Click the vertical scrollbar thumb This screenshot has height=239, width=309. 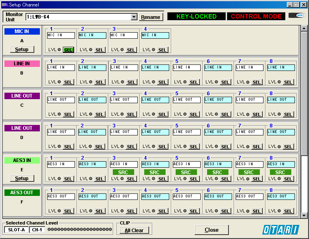click(304, 93)
